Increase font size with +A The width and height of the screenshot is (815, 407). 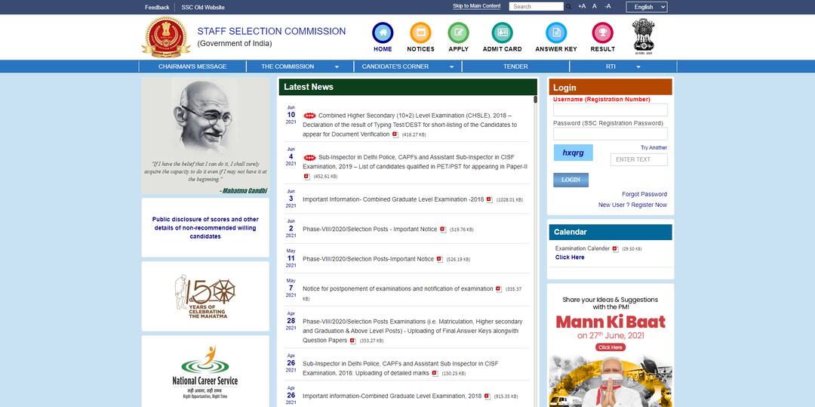(x=581, y=7)
